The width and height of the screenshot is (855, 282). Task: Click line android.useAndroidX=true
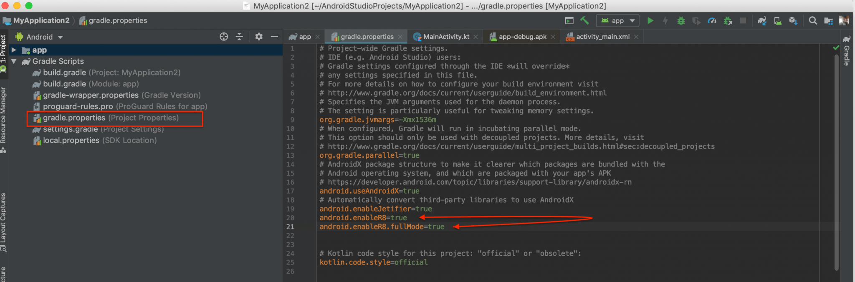tap(369, 191)
